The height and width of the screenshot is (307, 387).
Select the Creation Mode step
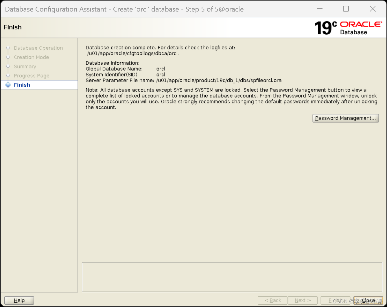[x=31, y=57]
